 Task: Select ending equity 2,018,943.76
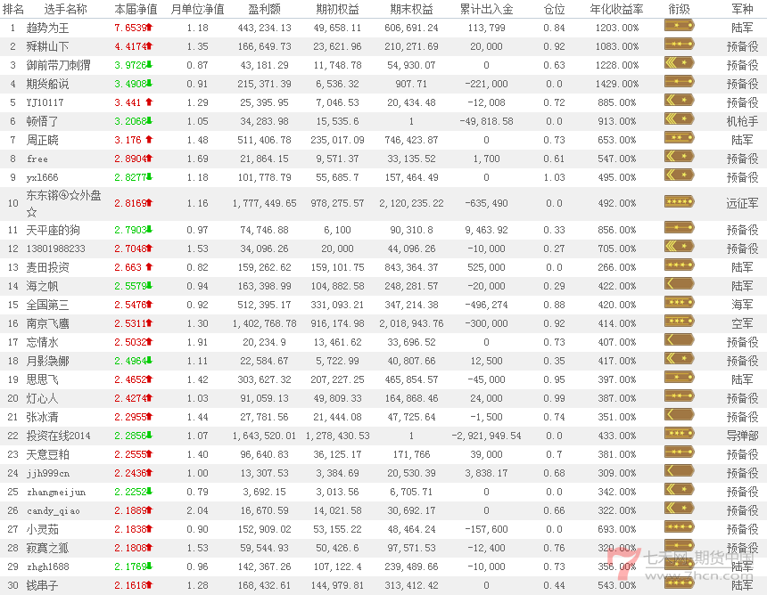[x=411, y=323]
